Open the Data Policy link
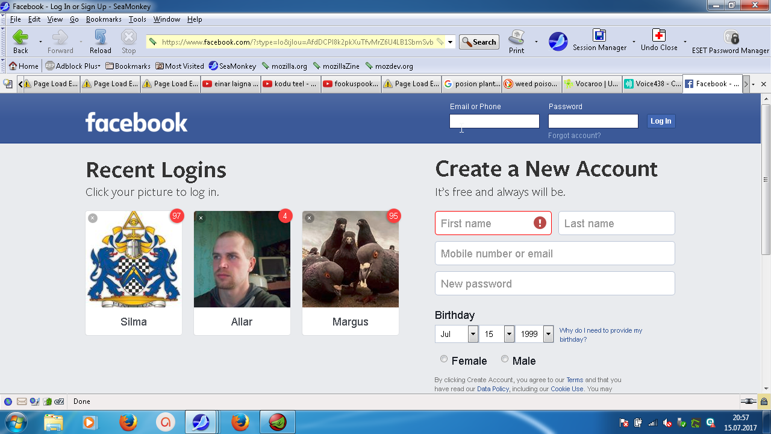 click(493, 389)
